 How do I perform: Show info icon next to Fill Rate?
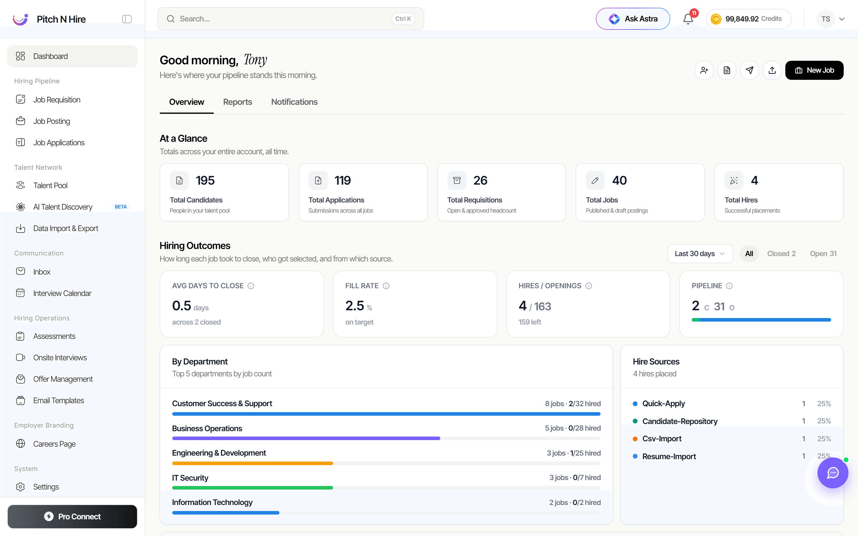[x=386, y=286]
